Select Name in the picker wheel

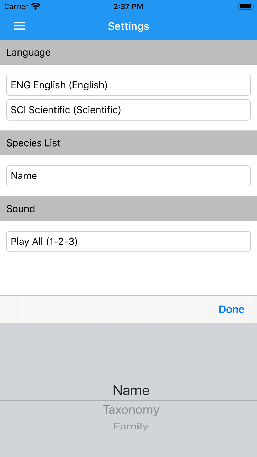[x=131, y=390]
